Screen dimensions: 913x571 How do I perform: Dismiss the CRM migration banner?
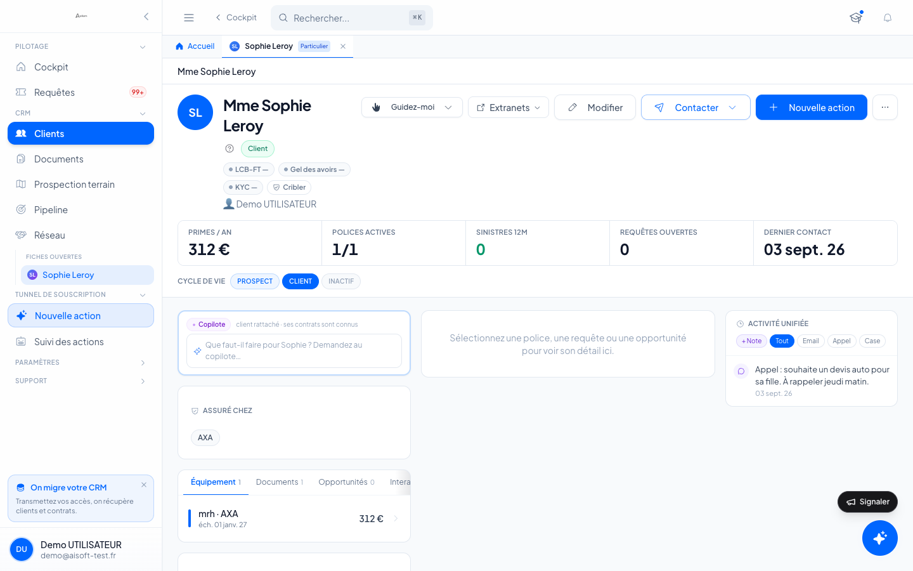(144, 485)
